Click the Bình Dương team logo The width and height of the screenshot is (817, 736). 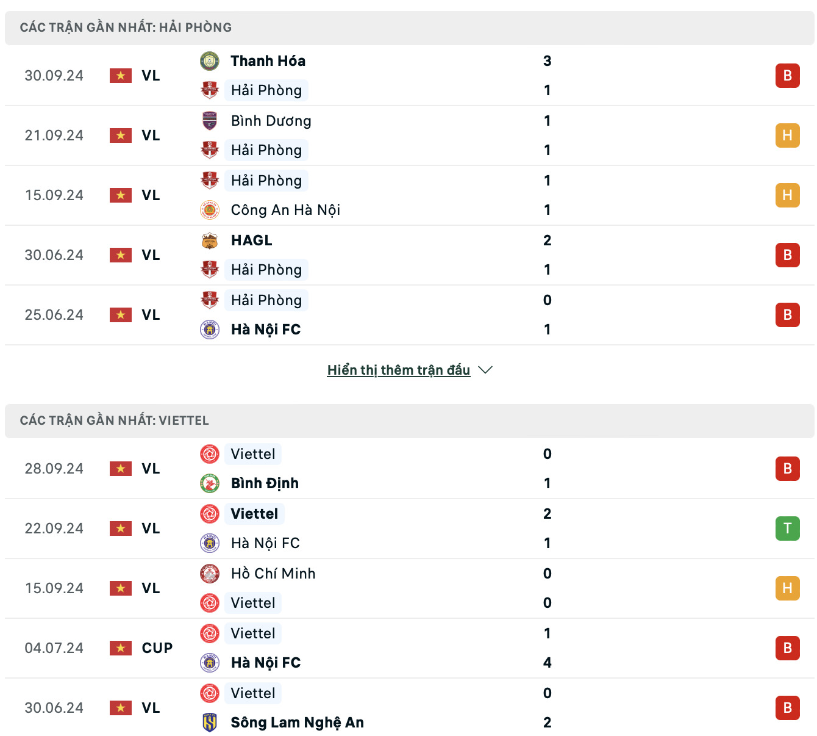pos(210,121)
